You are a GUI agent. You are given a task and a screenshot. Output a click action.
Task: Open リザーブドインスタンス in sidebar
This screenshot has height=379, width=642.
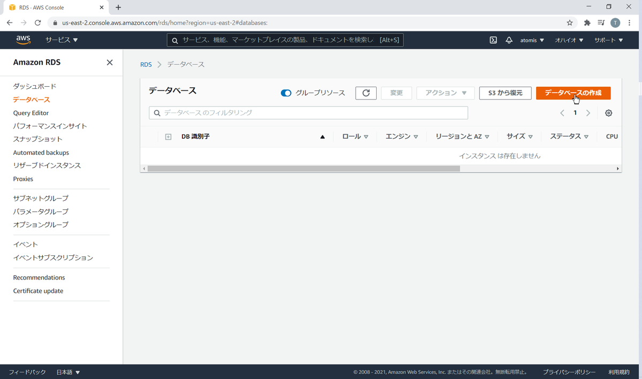(47, 165)
